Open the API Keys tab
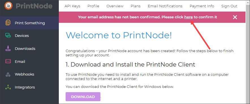Image resolution: width=250 pixels, height=104 pixels. pos(72,6)
